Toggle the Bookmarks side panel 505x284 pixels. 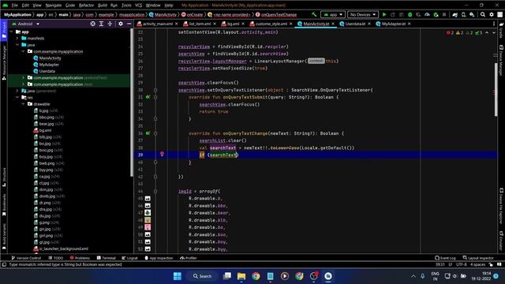tap(4, 205)
